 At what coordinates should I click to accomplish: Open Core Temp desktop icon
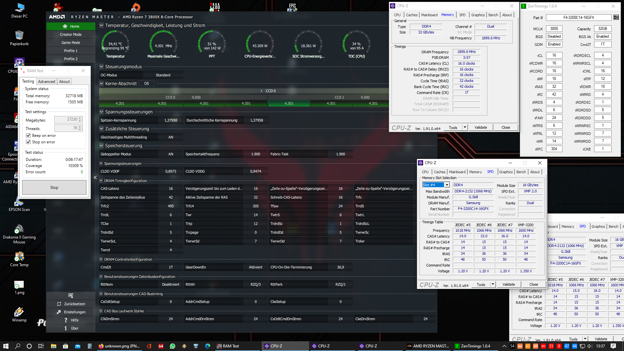point(19,257)
